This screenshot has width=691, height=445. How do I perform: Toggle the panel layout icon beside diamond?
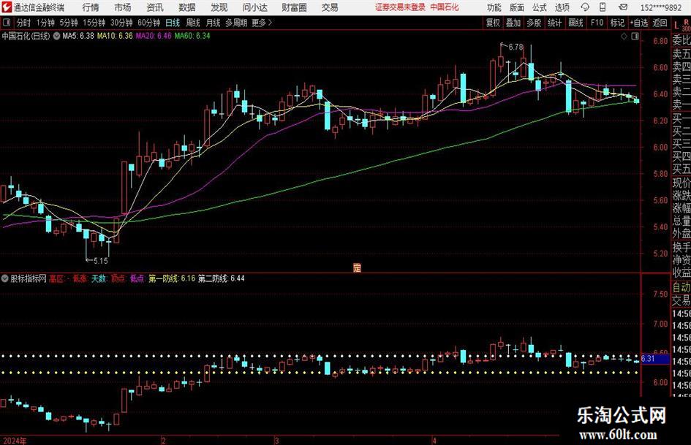[635, 37]
